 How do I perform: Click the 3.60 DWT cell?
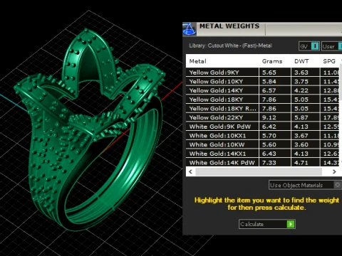(x=306, y=144)
